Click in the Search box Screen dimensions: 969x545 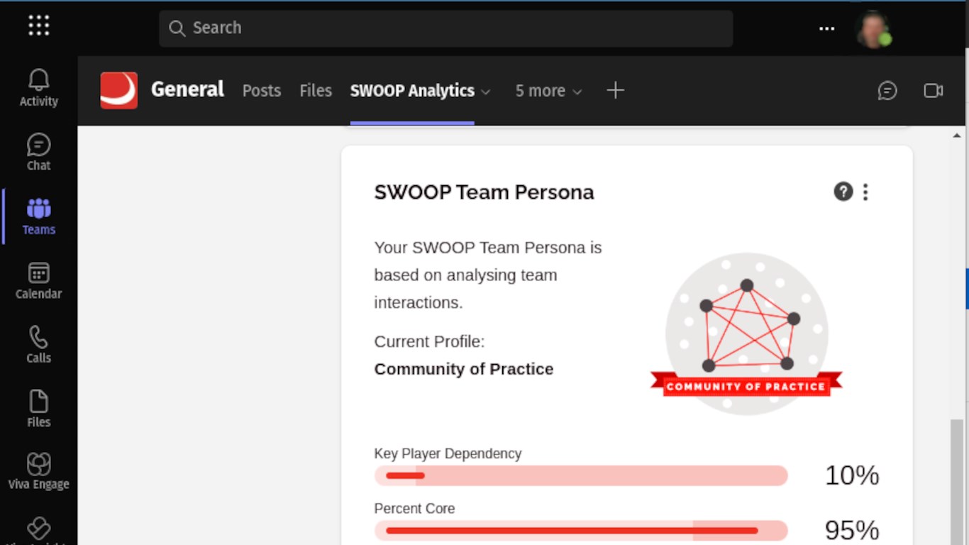click(x=445, y=28)
